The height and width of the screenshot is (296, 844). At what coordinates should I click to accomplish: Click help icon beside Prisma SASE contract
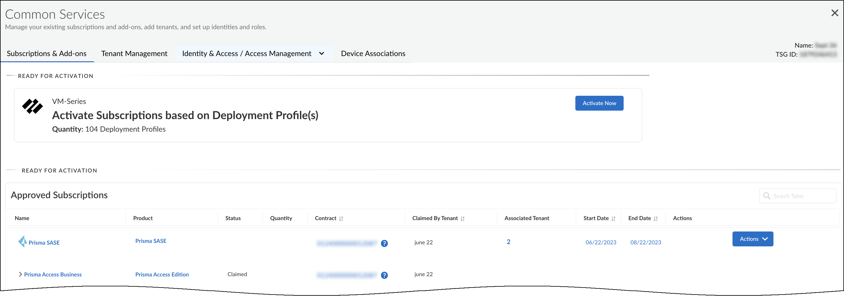tap(384, 243)
